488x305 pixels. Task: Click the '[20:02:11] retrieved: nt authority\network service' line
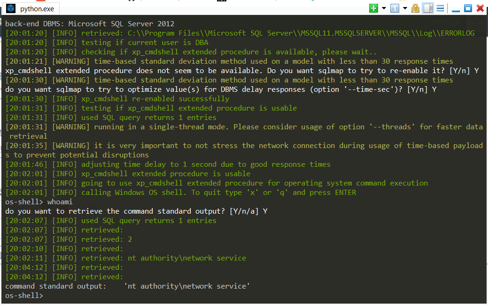126,258
